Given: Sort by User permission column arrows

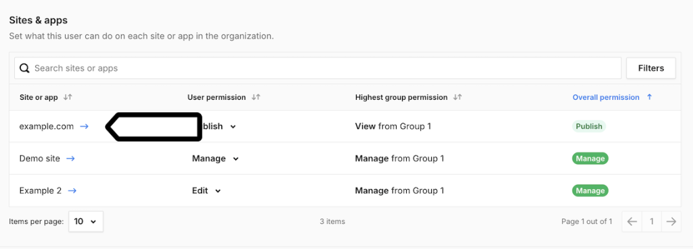Looking at the screenshot, I should click(256, 97).
